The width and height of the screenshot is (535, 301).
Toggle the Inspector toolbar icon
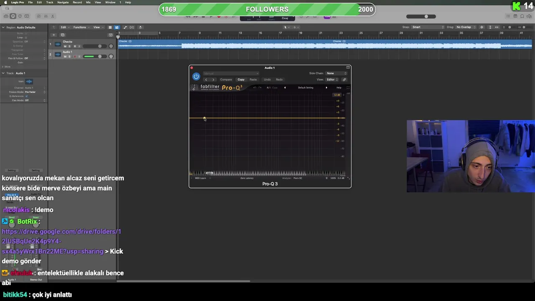[x=13, y=16]
